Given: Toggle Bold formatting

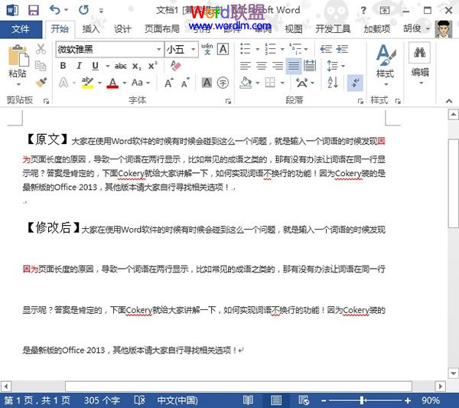Looking at the screenshot, I should 63,66.
